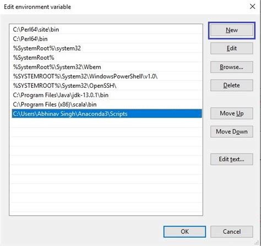Select the %SystemRoot%\system32 entry
This screenshot has height=246, width=261.
pos(107,48)
